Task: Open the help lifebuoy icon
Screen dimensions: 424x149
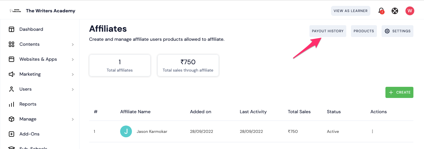Action: click(x=395, y=11)
